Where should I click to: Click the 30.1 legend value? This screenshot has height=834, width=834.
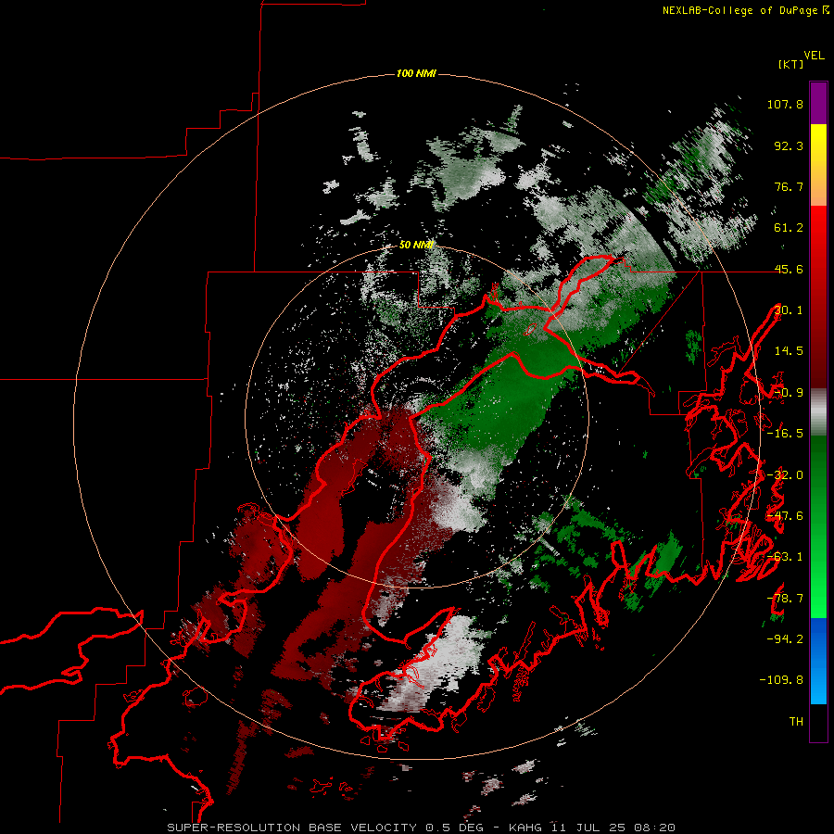[789, 310]
